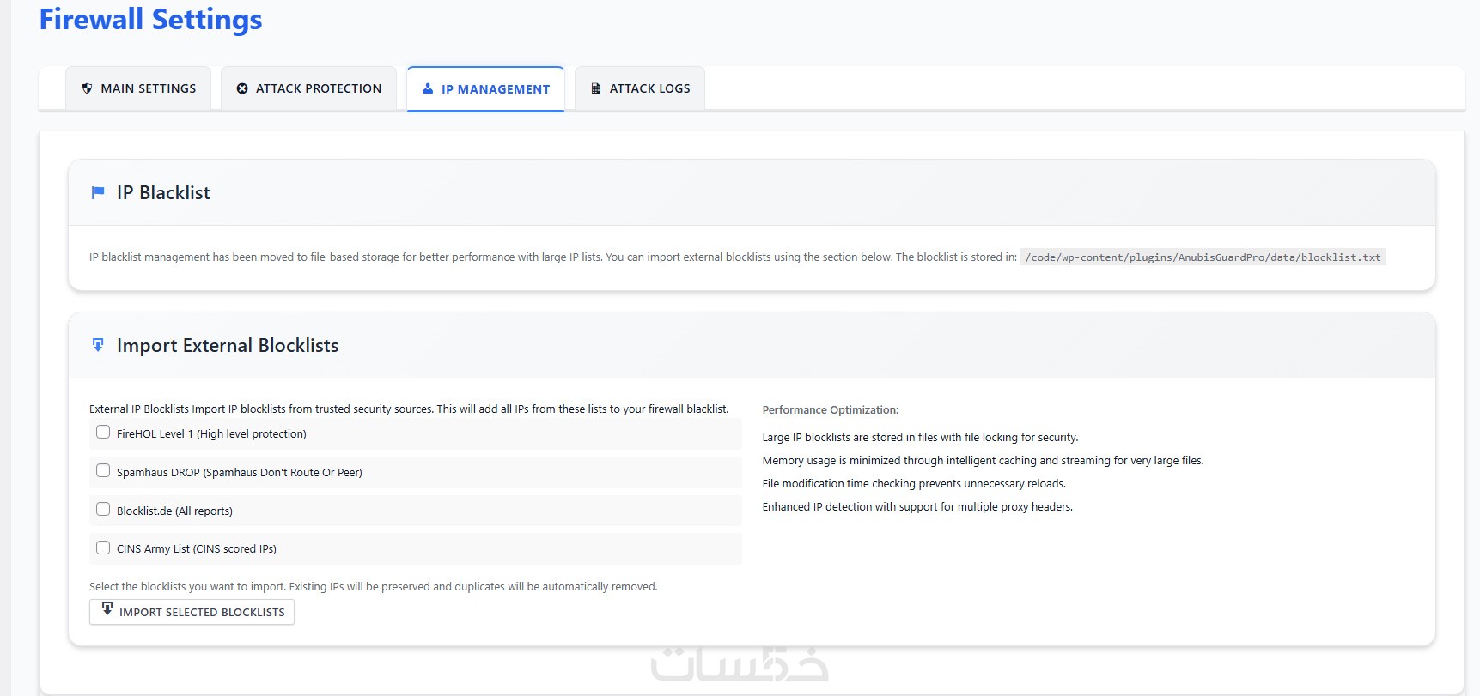Click the blocklist.txt file path text
1480x696 pixels.
point(1203,257)
